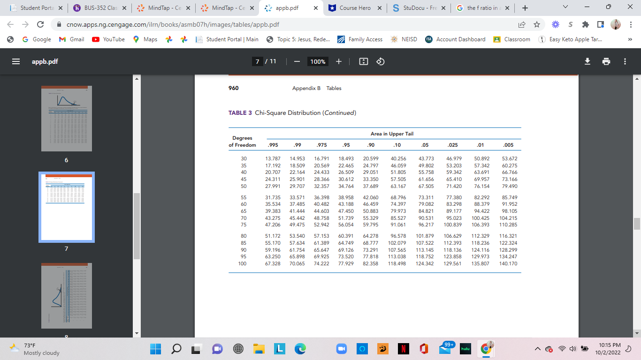Zoom out using the minus icon

297,61
